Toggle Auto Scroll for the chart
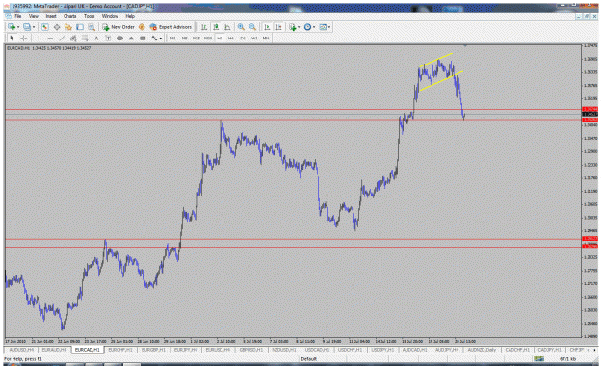The width and height of the screenshot is (602, 366). [x=267, y=27]
